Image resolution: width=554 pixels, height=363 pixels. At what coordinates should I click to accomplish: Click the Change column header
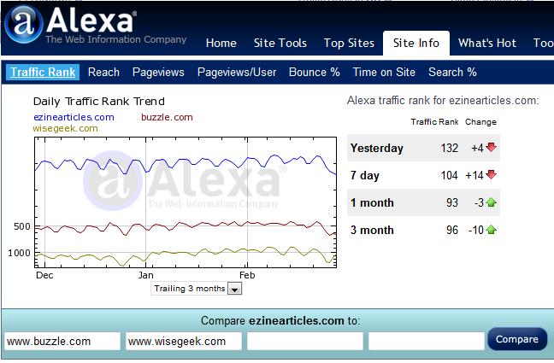(480, 122)
